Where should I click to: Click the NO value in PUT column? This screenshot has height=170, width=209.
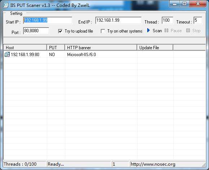point(52,55)
